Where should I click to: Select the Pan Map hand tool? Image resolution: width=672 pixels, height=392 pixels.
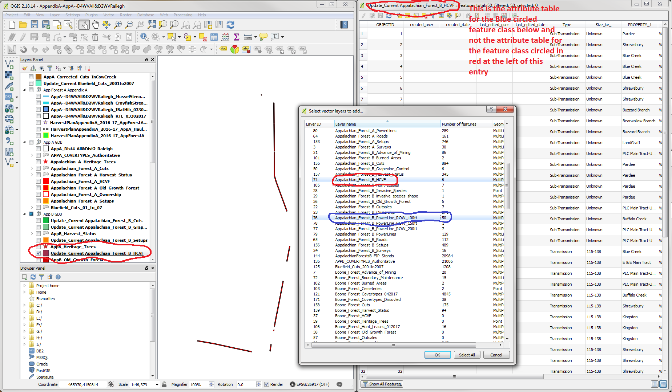[95, 25]
